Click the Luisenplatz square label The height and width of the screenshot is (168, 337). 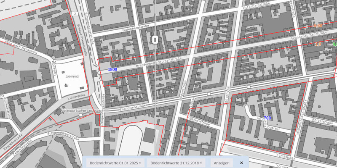click(71, 76)
